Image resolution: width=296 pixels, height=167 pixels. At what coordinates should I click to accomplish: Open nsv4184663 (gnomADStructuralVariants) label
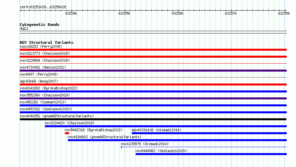[104, 137]
